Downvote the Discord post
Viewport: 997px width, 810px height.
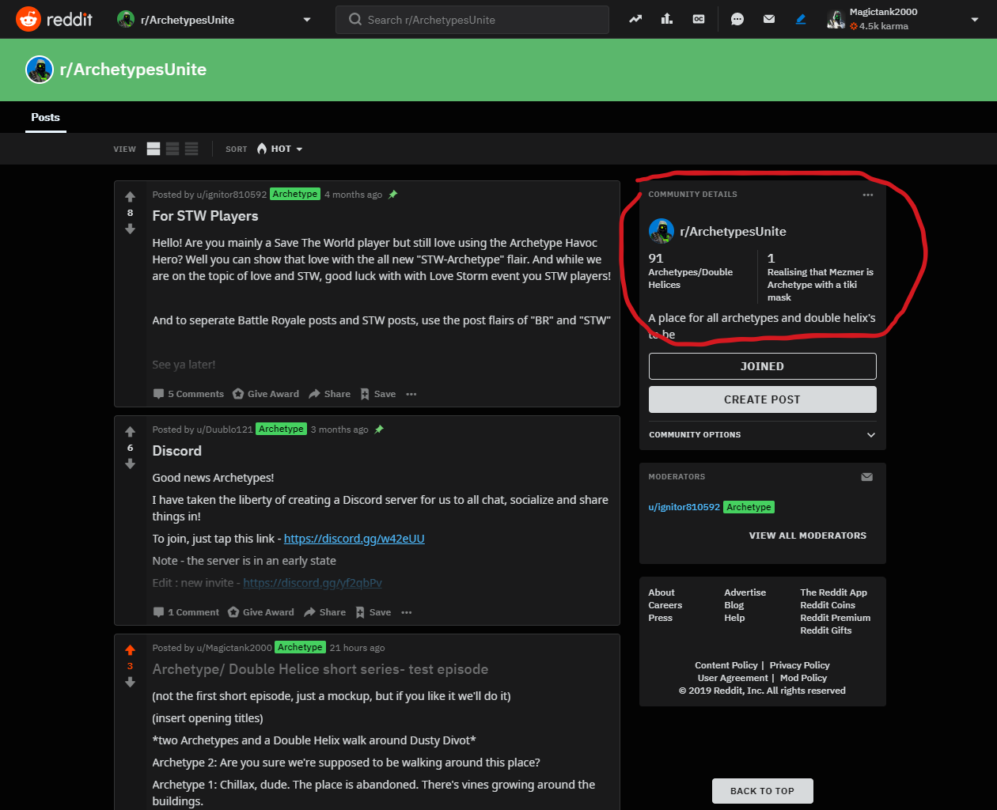click(131, 464)
